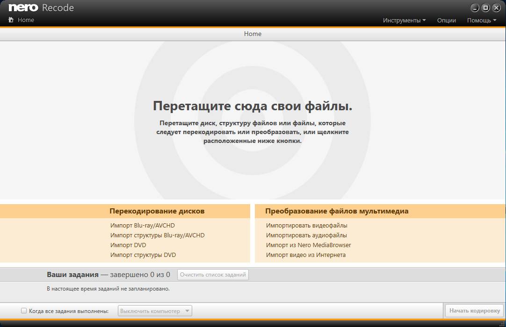
Task: Click Импорт Blu-ray/AVCHD
Action: [142, 226]
